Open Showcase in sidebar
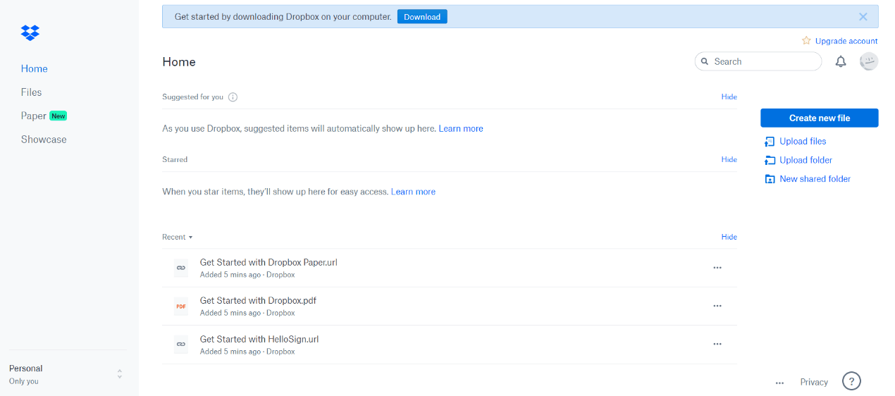The width and height of the screenshot is (895, 396). 44,140
